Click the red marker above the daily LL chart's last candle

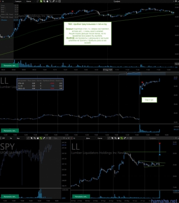click(160, 143)
